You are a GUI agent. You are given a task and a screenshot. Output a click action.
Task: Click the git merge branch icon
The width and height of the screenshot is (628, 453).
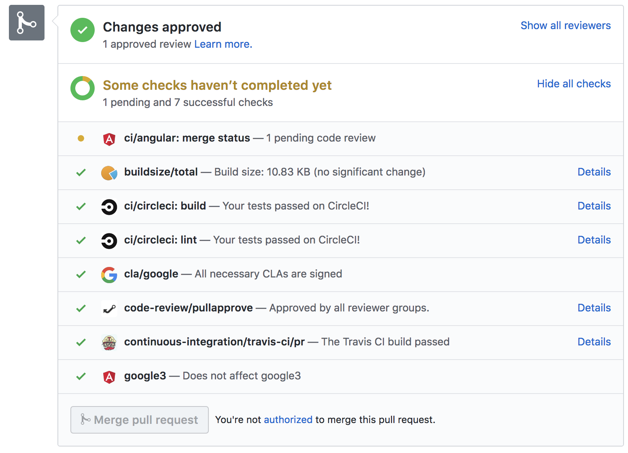(x=27, y=23)
